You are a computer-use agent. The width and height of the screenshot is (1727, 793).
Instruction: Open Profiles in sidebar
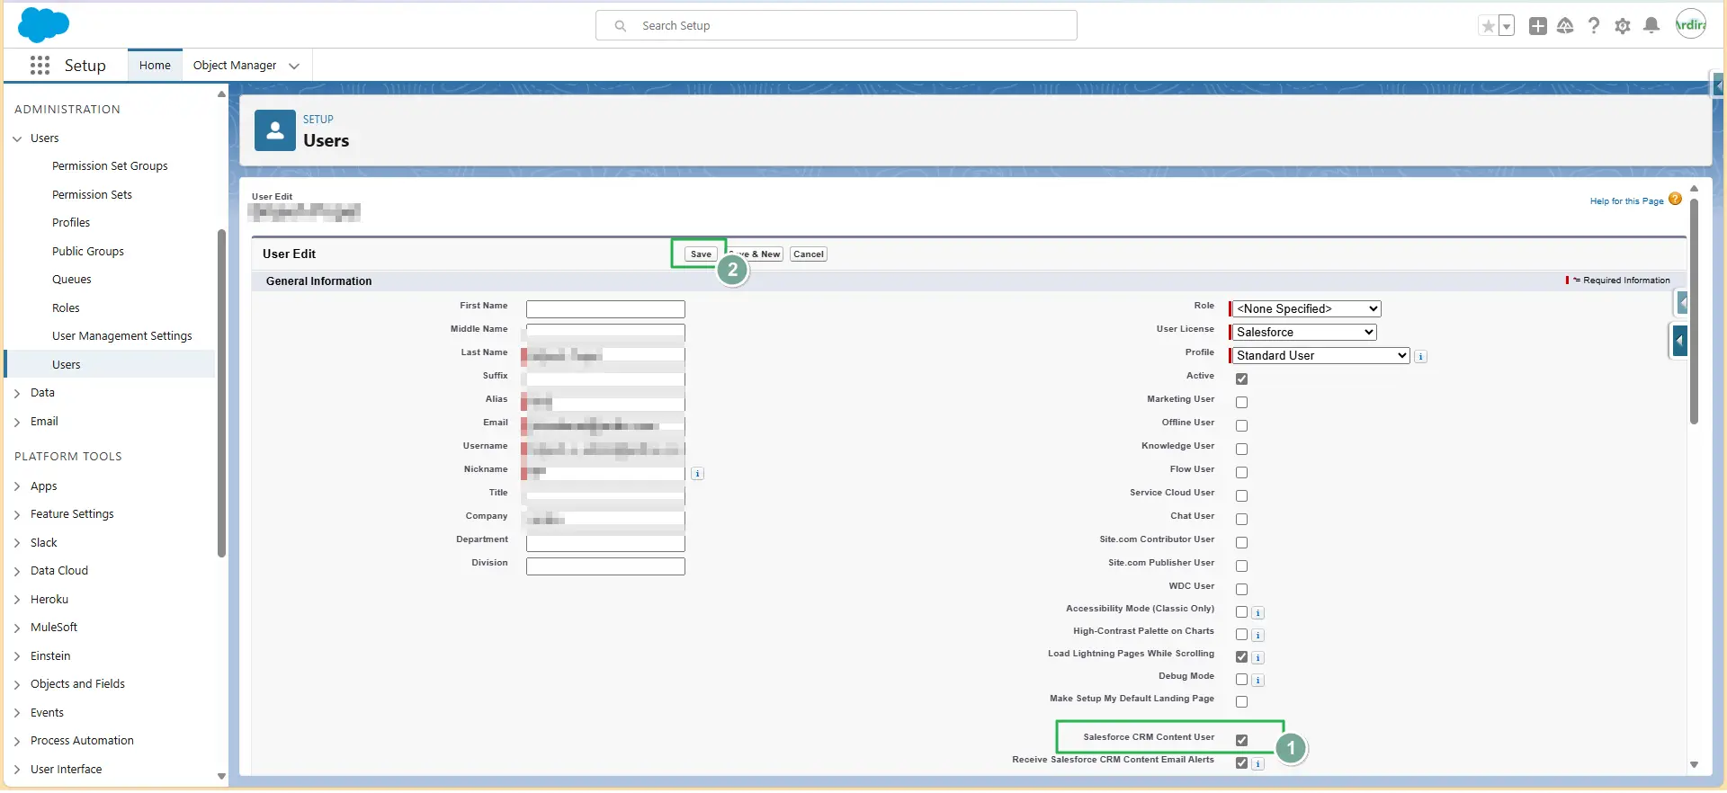tap(71, 223)
